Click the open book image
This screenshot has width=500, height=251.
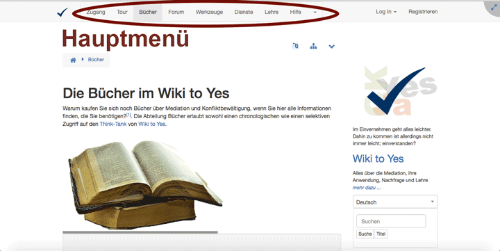145,184
